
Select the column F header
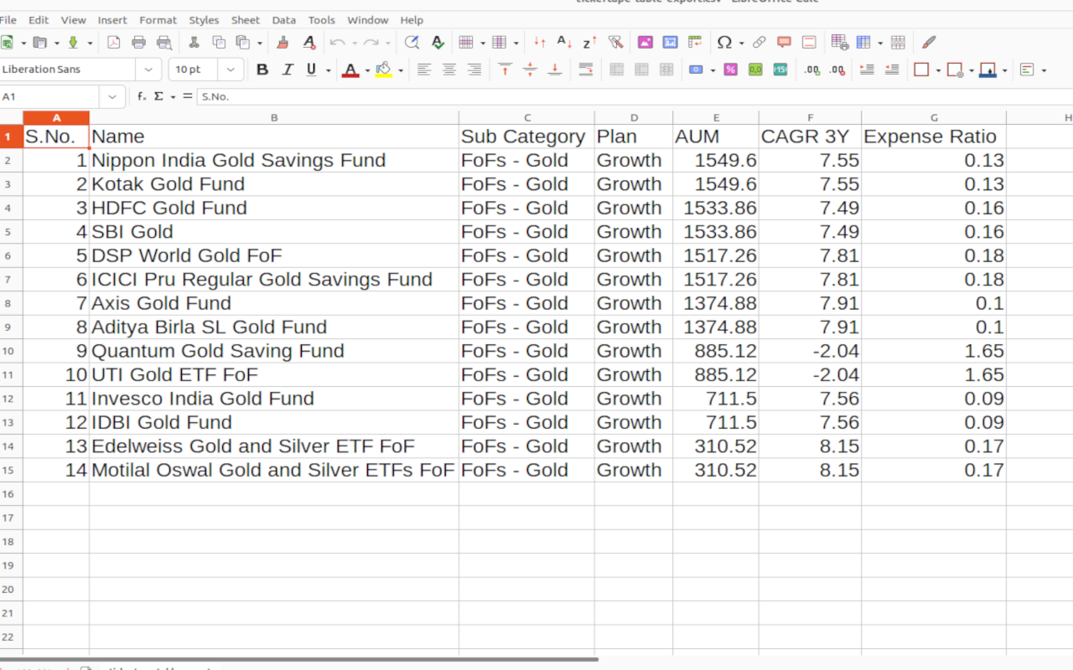(810, 118)
